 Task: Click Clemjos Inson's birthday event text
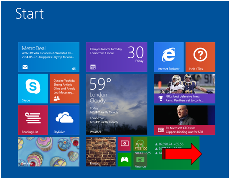pyautogui.click(x=106, y=49)
